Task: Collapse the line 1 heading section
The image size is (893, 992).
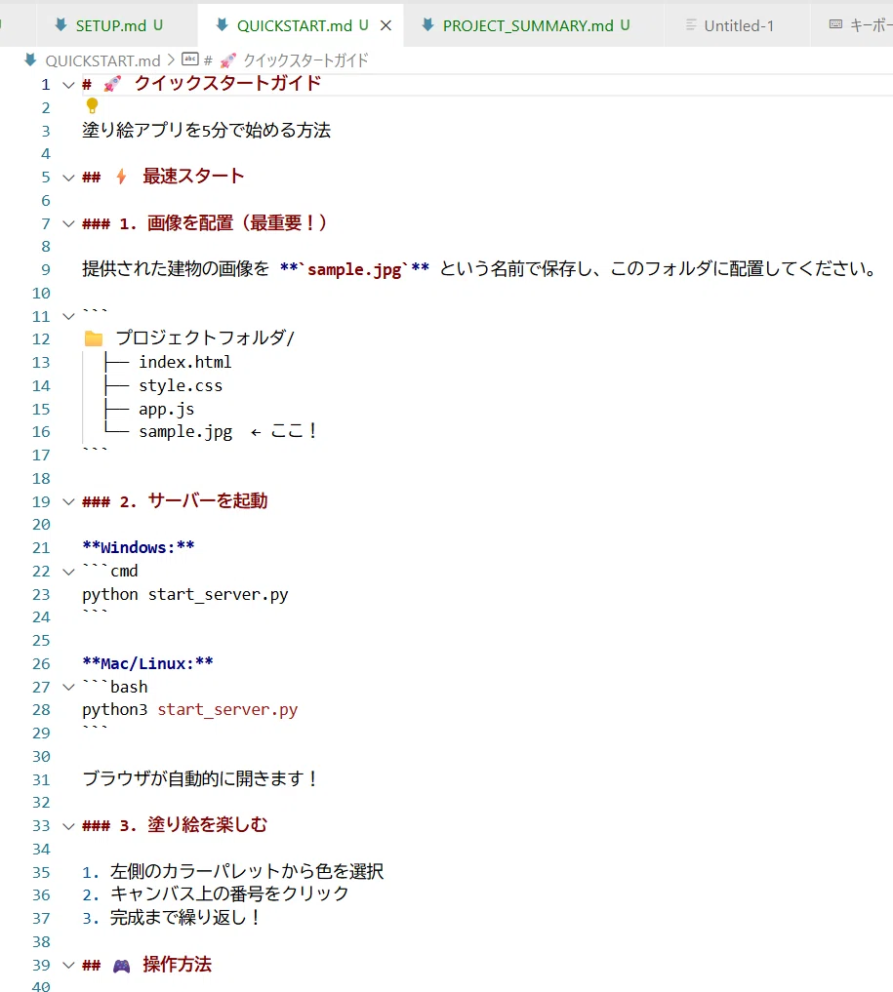Action: [x=68, y=85]
